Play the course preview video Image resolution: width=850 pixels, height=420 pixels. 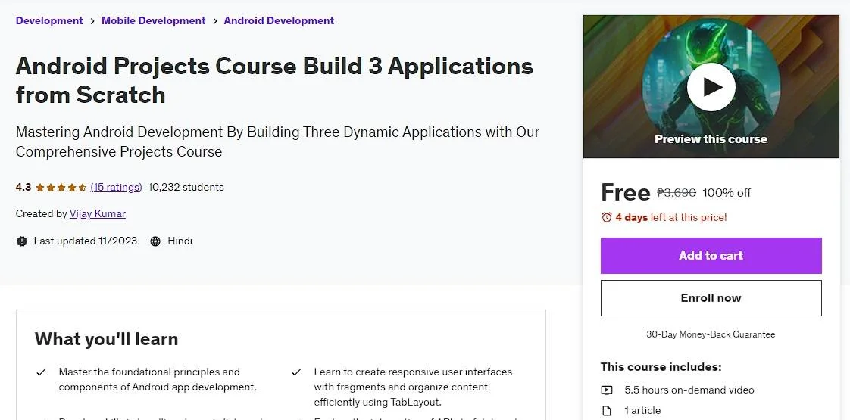(x=711, y=87)
